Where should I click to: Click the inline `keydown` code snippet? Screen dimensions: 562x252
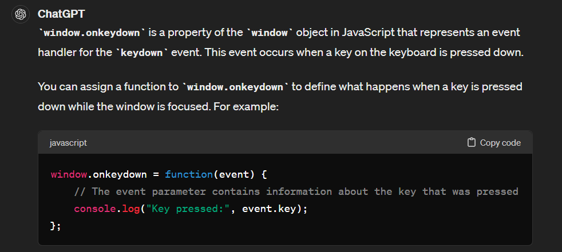pyautogui.click(x=142, y=53)
